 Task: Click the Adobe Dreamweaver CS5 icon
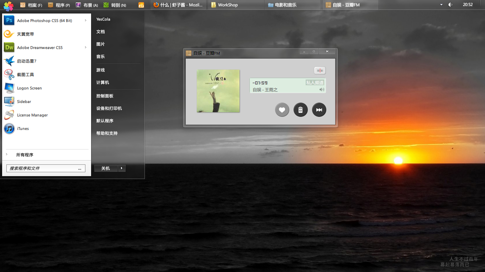coord(9,48)
